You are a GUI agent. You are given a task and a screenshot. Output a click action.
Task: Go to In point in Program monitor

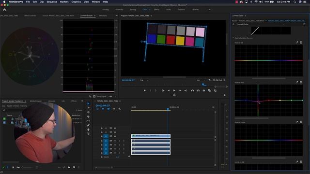[163, 90]
